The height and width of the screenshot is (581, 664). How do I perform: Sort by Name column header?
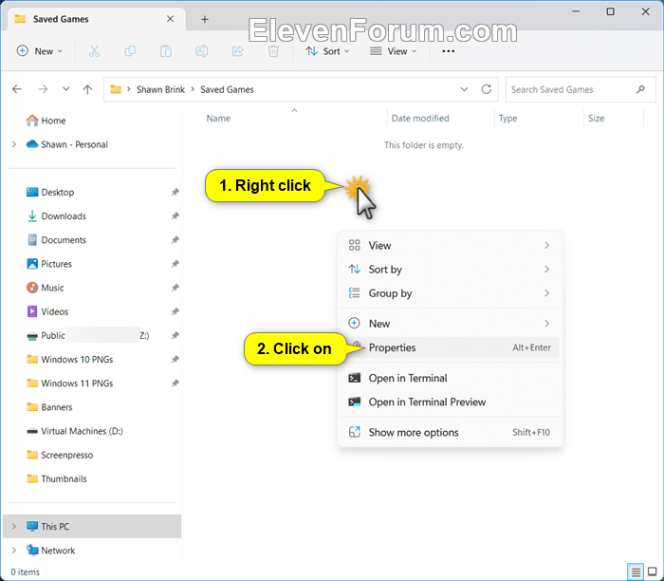pyautogui.click(x=218, y=119)
